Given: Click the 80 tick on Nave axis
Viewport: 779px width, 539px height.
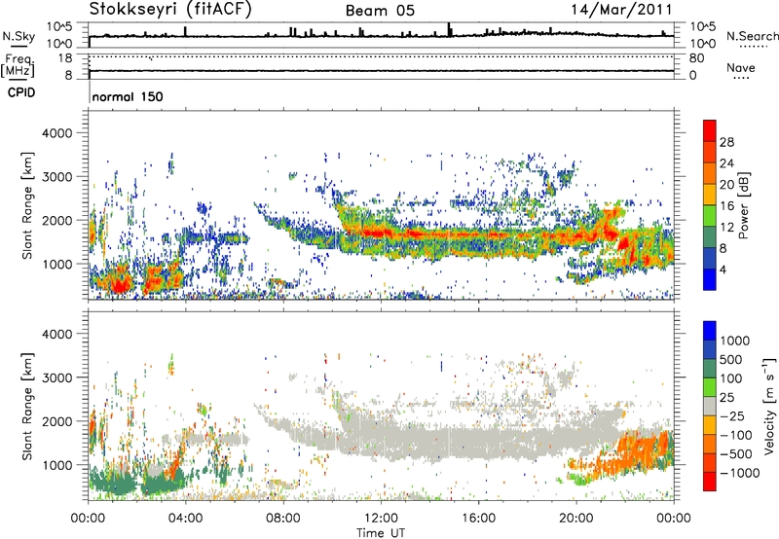Looking at the screenshot, I should (696, 58).
